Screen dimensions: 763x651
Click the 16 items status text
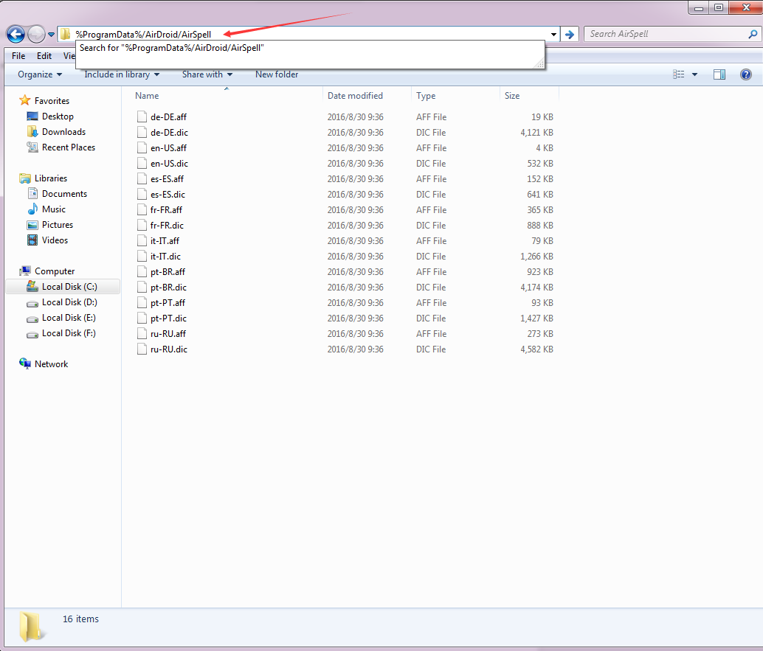tap(80, 619)
